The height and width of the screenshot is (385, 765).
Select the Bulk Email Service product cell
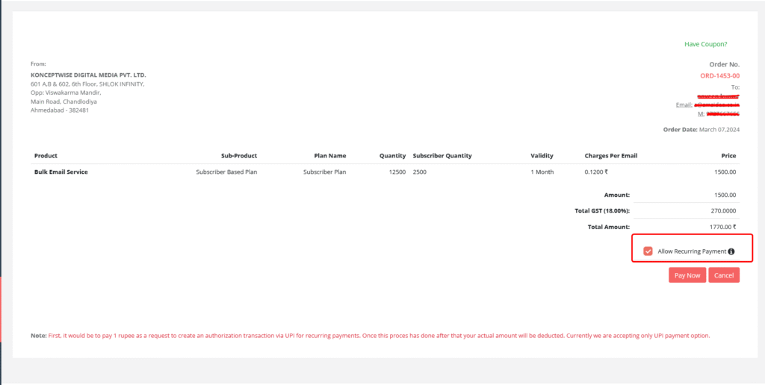pos(61,172)
